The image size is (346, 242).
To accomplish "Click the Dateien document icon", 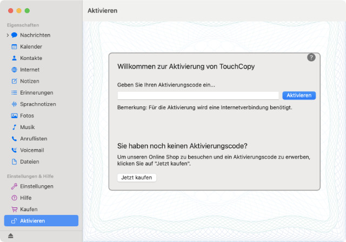I will click(15, 162).
